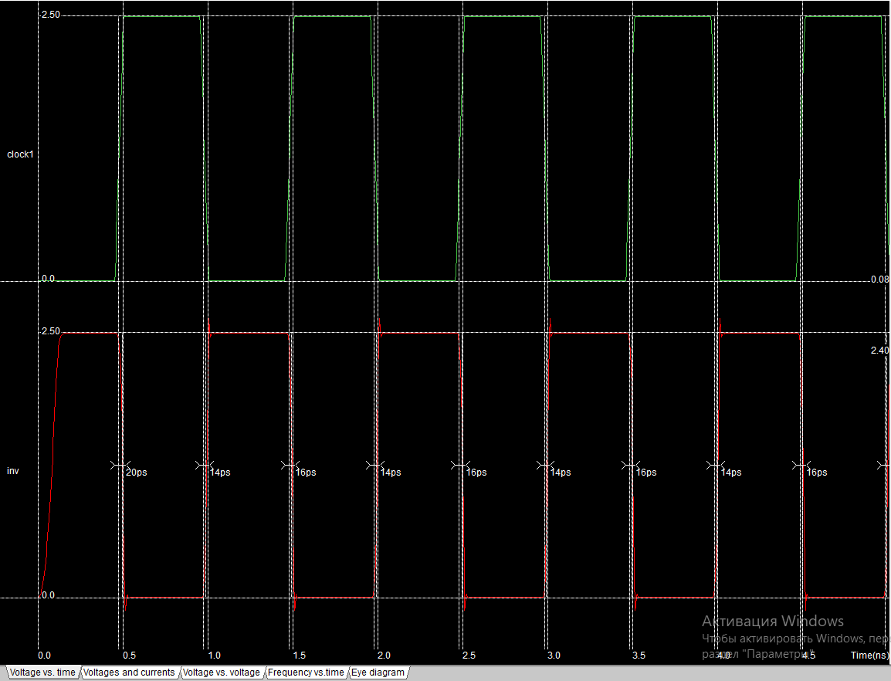891x681 pixels.
Task: Click the 2.50 level label of inv
Action: [x=51, y=331]
